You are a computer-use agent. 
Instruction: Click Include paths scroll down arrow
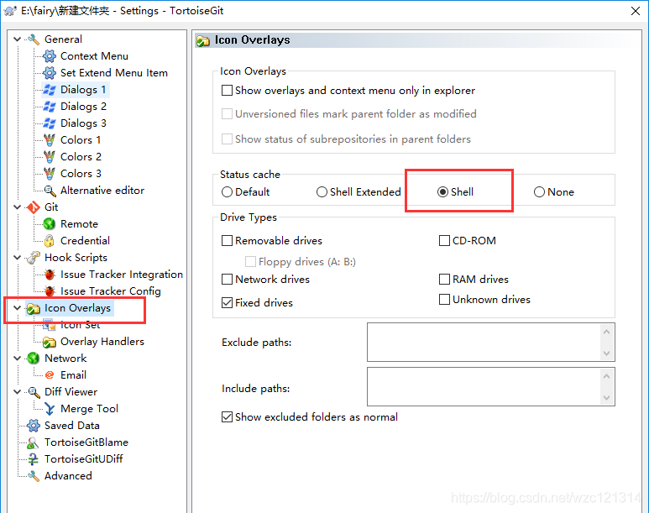point(607,398)
